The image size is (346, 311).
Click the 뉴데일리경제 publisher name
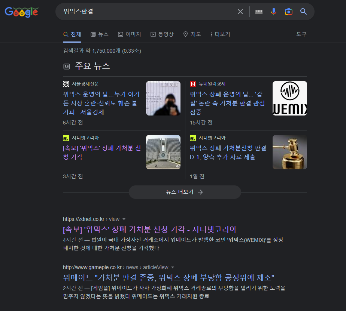pyautogui.click(x=212, y=84)
